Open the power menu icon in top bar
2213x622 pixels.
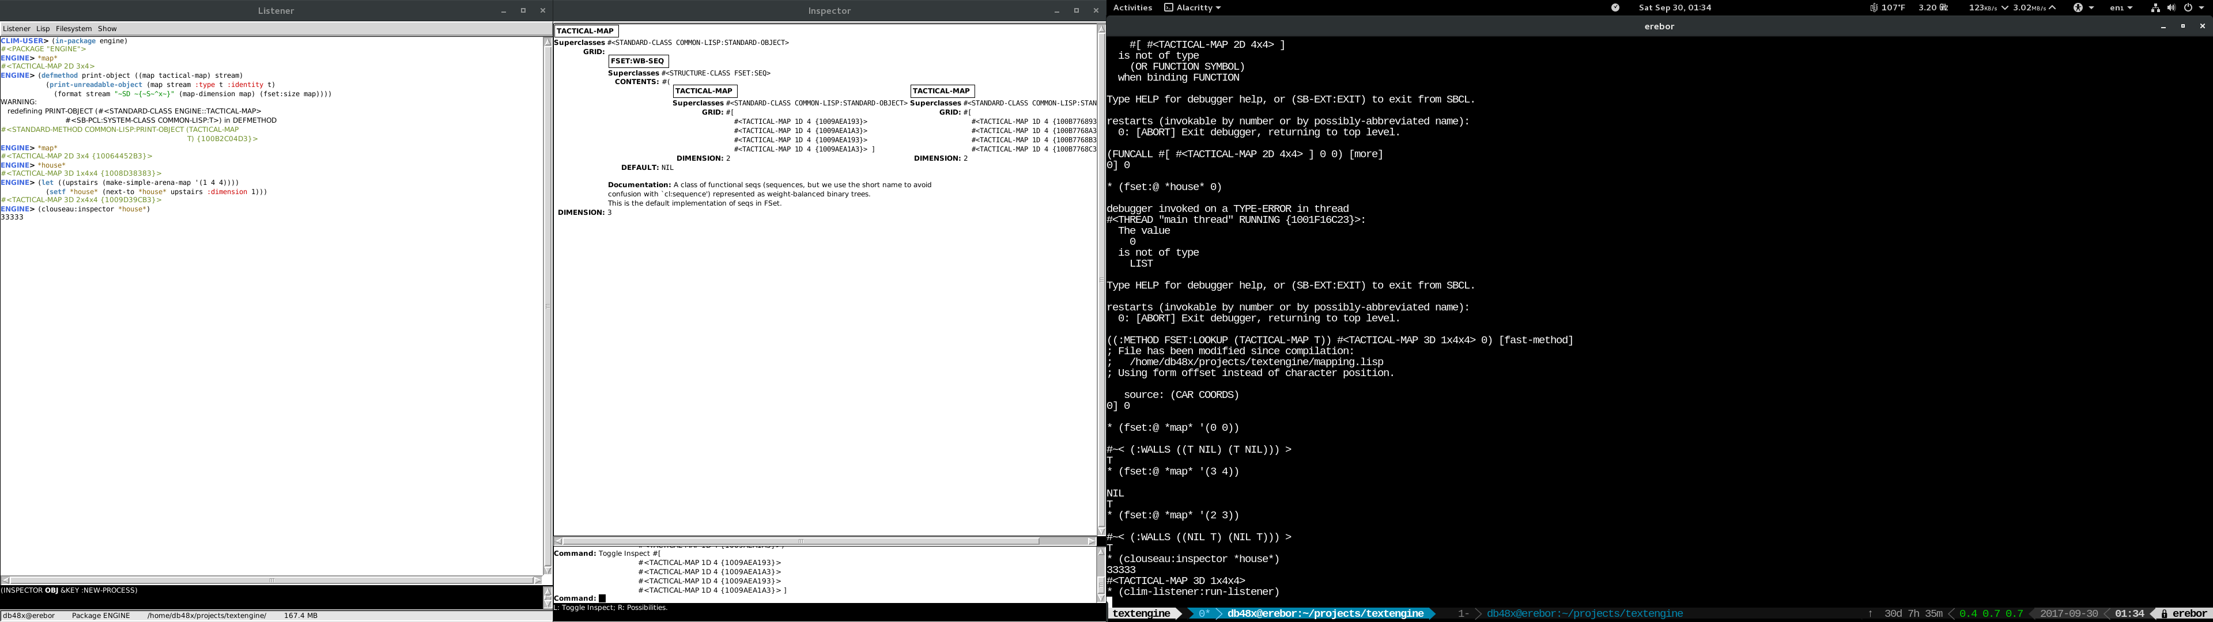pos(2188,7)
